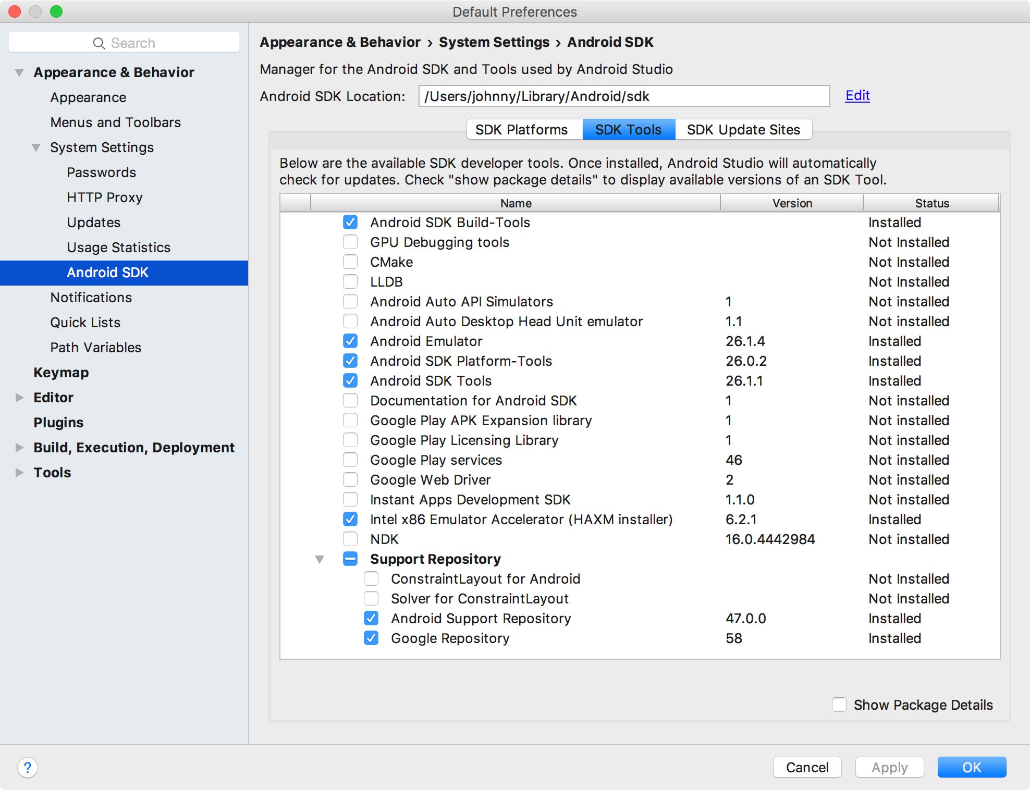Check Google Play APK Expansion library
The image size is (1030, 790).
click(x=350, y=421)
